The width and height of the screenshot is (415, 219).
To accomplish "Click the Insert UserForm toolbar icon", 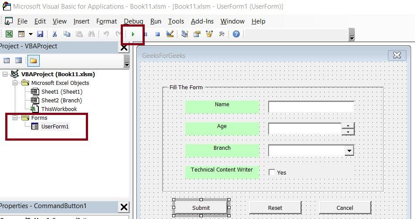I will coord(21,34).
